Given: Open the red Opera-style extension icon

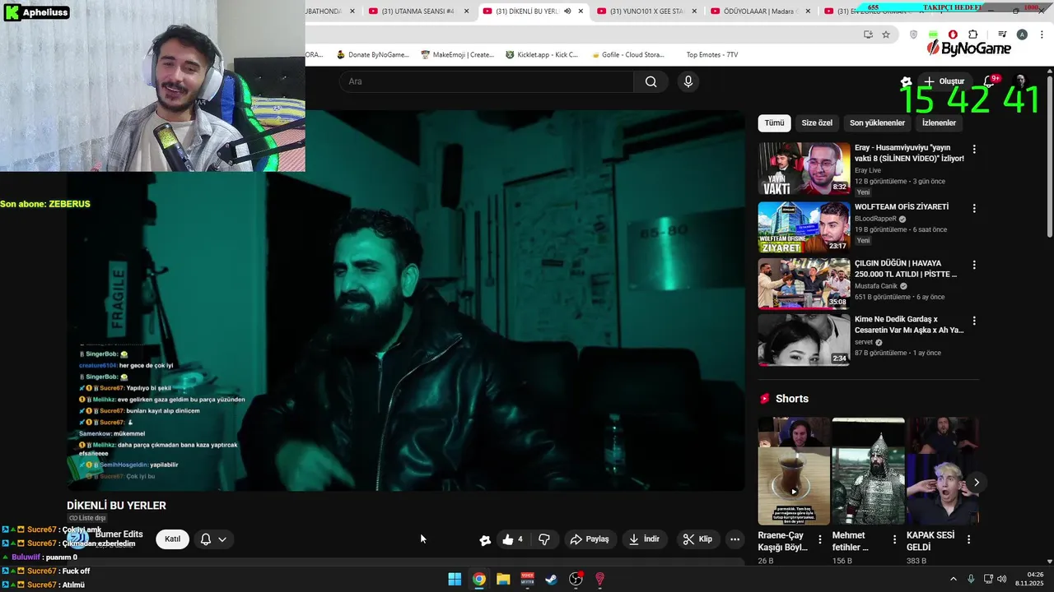Looking at the screenshot, I should click(x=954, y=35).
